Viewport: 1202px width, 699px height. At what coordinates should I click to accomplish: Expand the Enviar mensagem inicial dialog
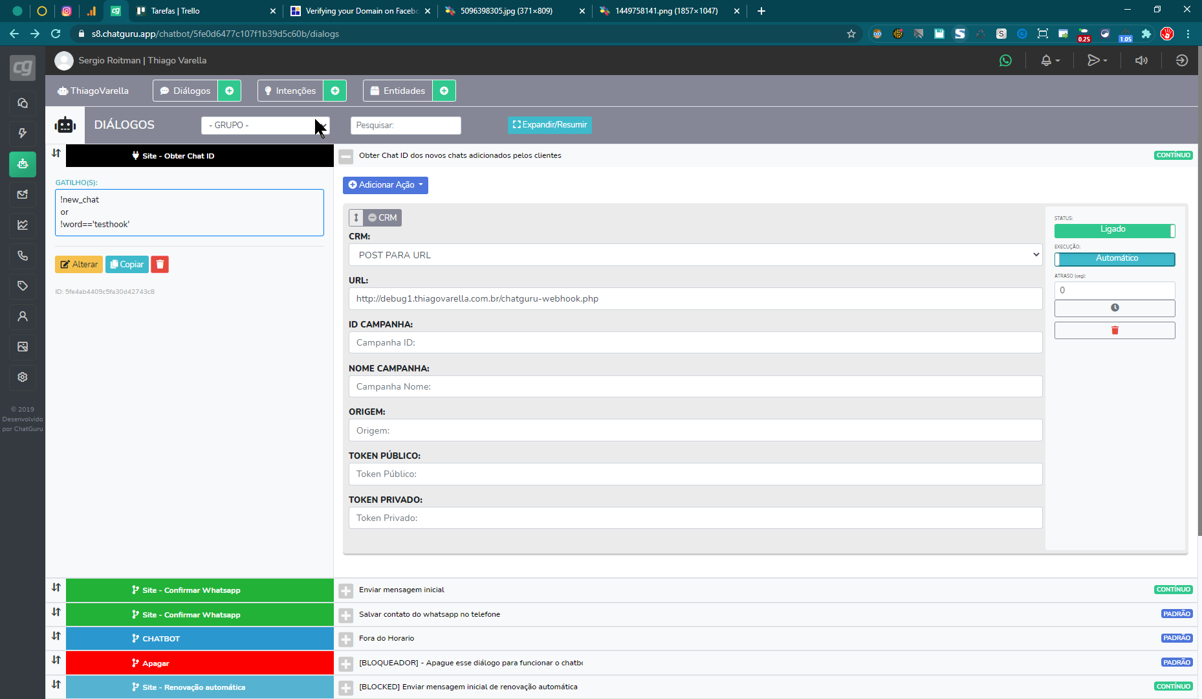click(x=346, y=591)
